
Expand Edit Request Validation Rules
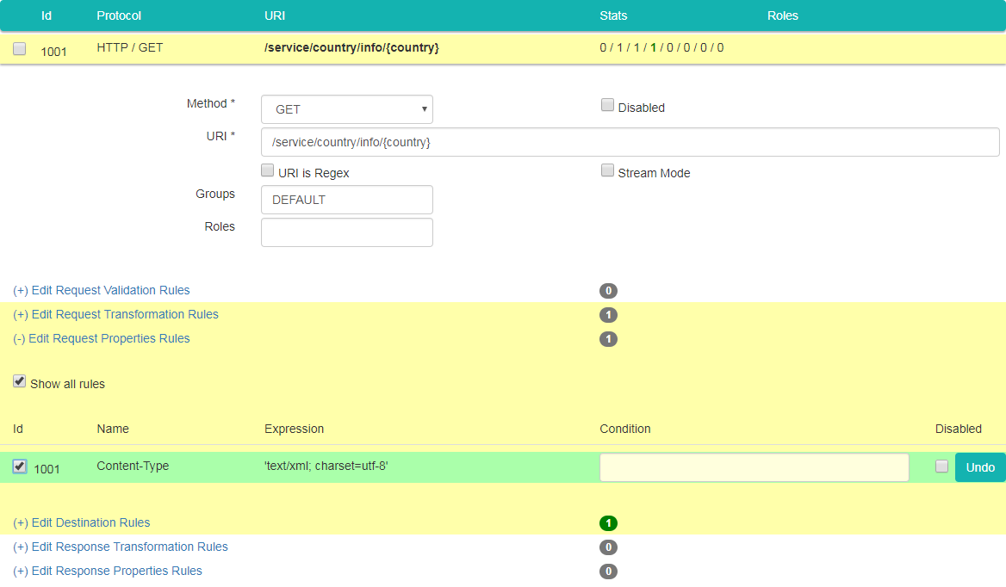coord(102,290)
